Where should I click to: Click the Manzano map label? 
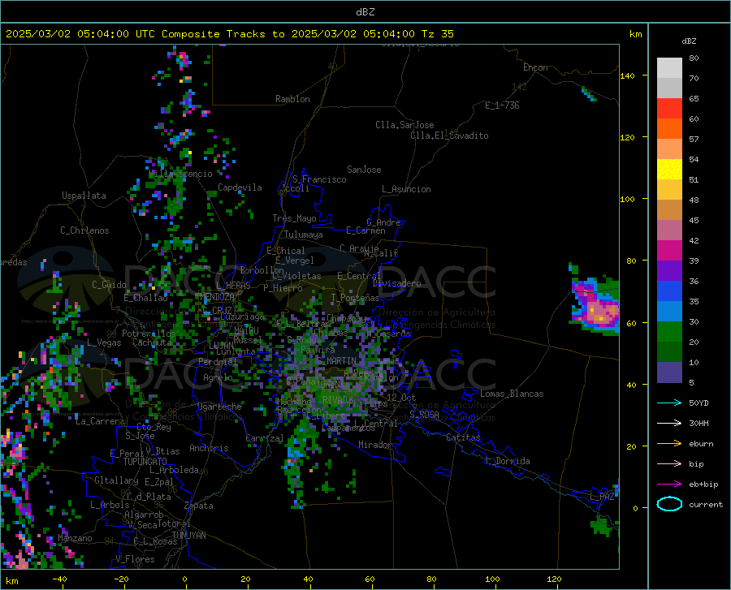point(75,538)
